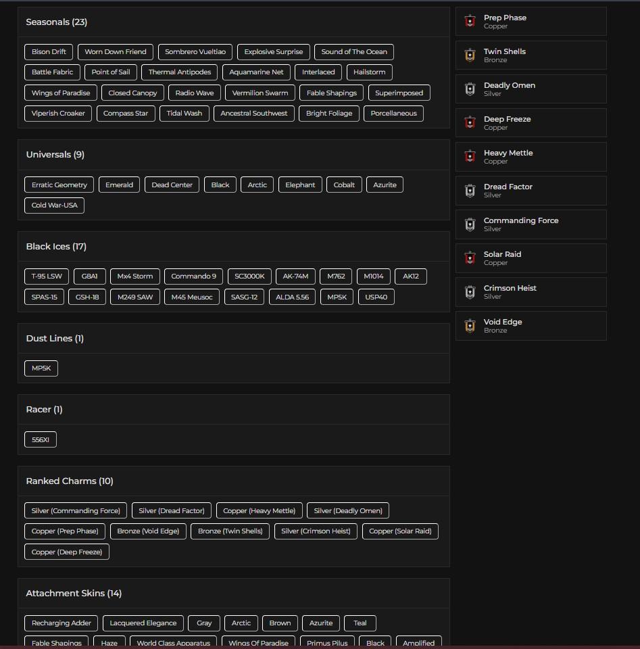Click the Explosive Surprise seasonal tag
The image size is (640, 649).
click(274, 52)
